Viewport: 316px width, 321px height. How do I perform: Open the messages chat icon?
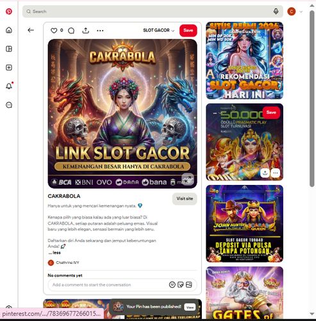tap(9, 105)
